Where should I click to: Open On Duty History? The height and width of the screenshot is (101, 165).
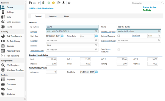12,41
